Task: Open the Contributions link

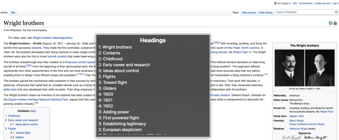Action: [x=306, y=3]
